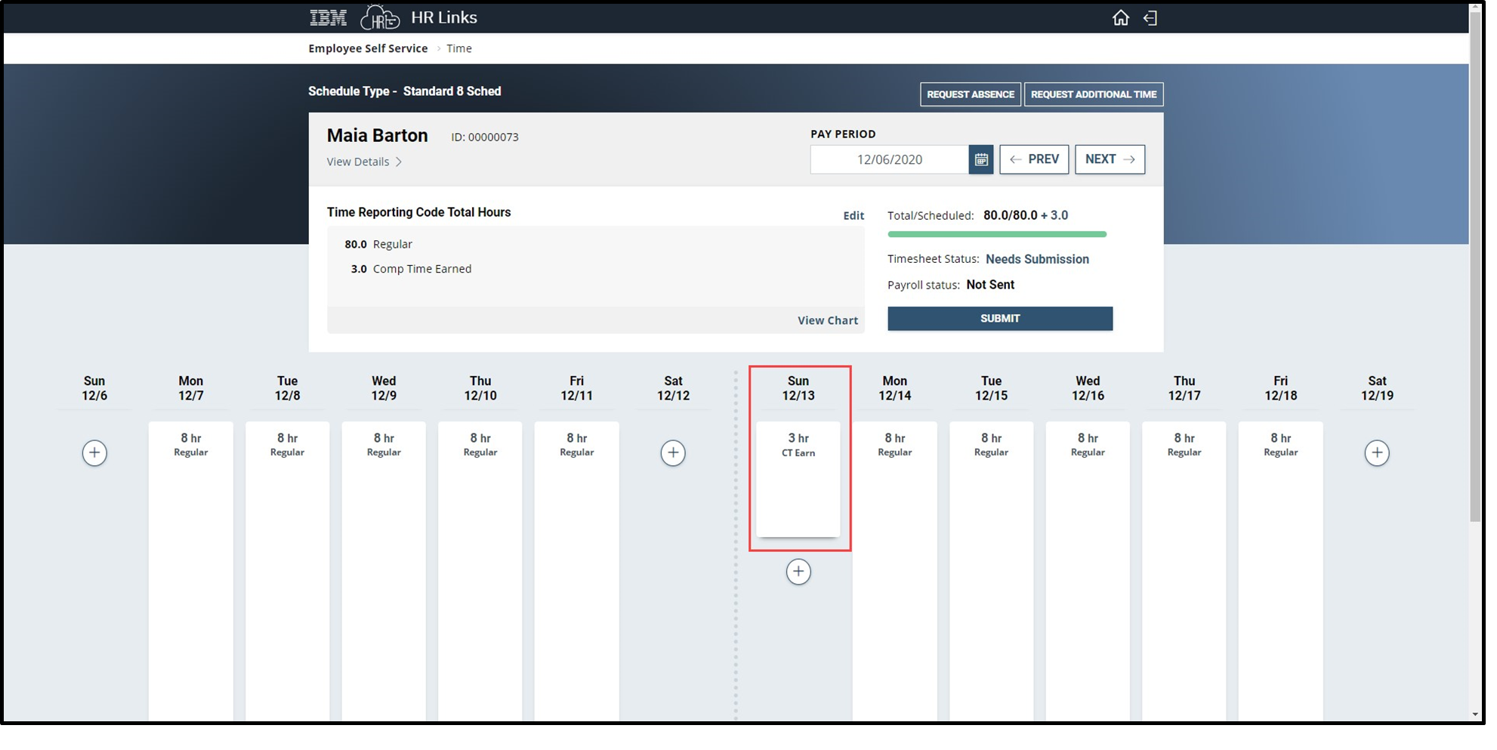Click the plus icon under Sun 12/6
This screenshot has width=1497, height=750.
[94, 452]
